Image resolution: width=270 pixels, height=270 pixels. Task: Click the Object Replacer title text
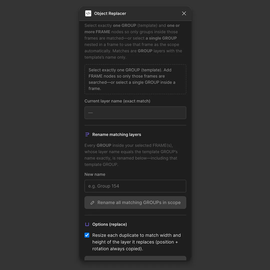(110, 13)
